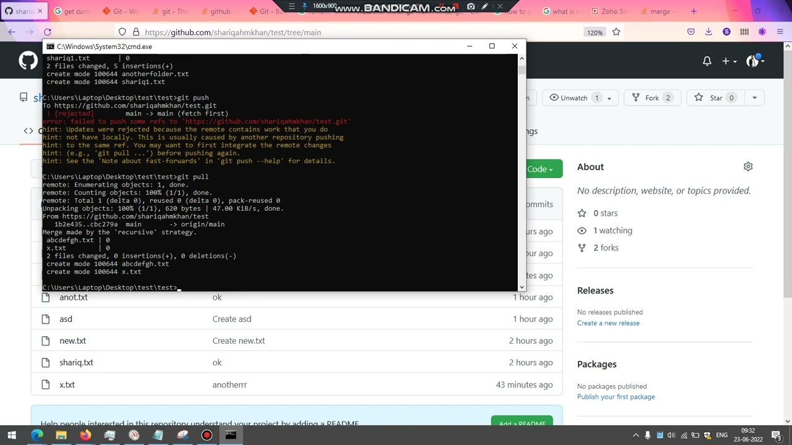Bookmark this page with the star
The image size is (792, 445).
tap(616, 32)
